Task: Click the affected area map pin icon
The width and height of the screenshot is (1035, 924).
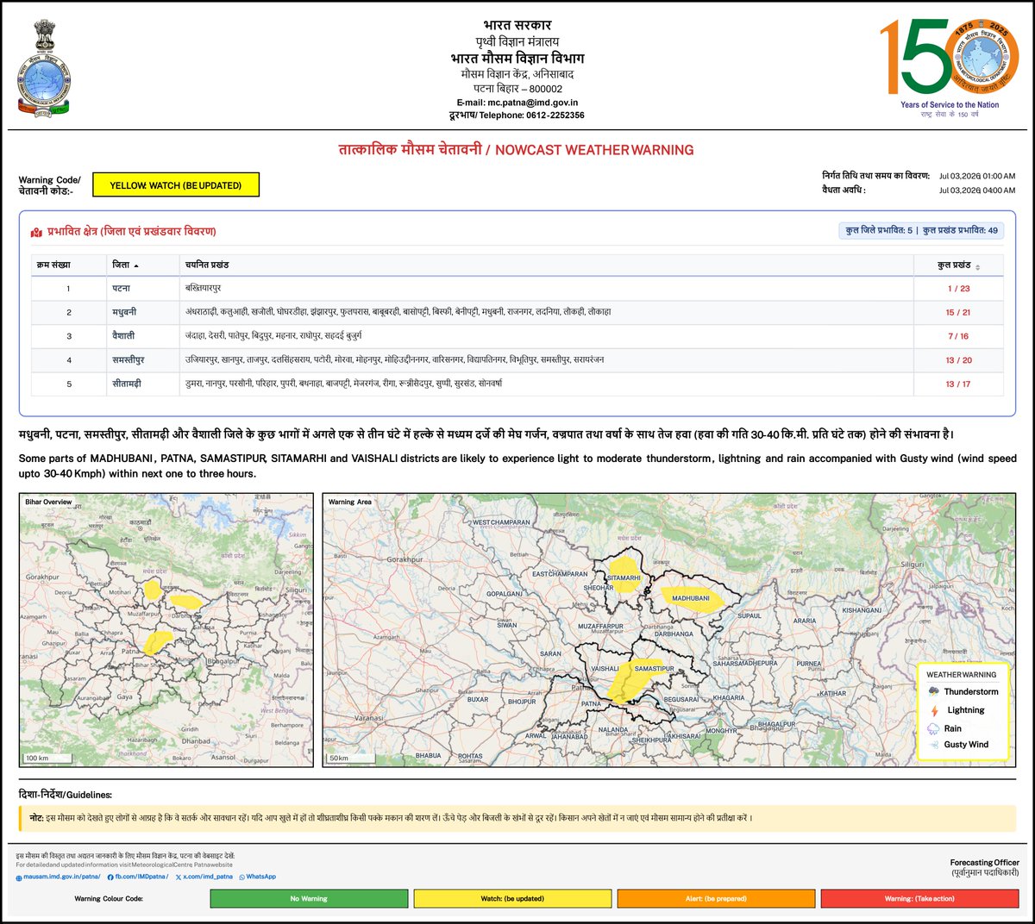Action: [36, 232]
